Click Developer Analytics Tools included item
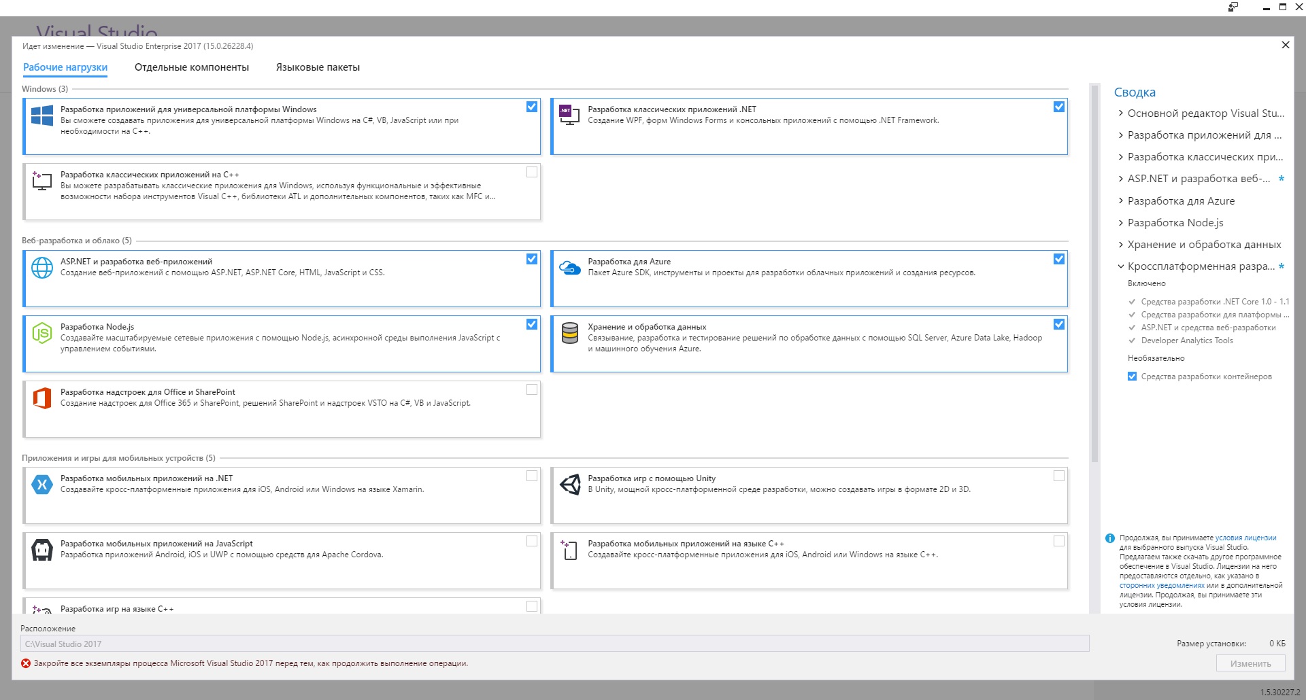1306x700 pixels. point(1187,340)
